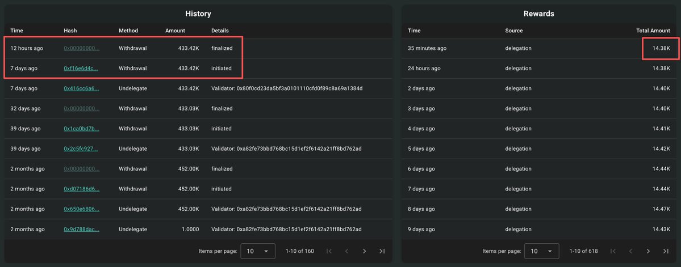Go to next page in History pagination
Image resolution: width=681 pixels, height=267 pixels.
click(364, 251)
